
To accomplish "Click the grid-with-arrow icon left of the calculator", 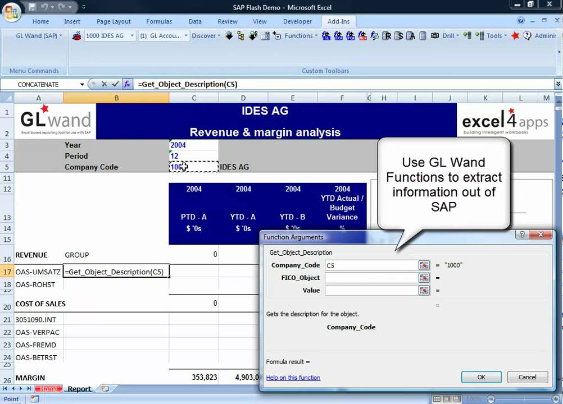I will [253, 36].
